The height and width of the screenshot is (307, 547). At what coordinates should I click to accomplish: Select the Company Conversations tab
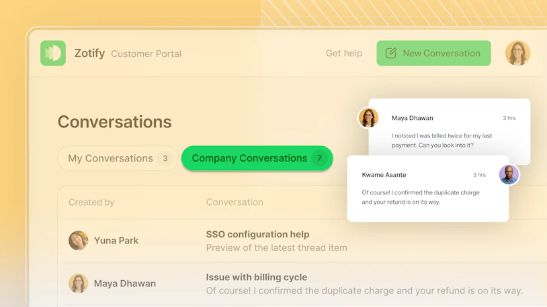coord(257,158)
